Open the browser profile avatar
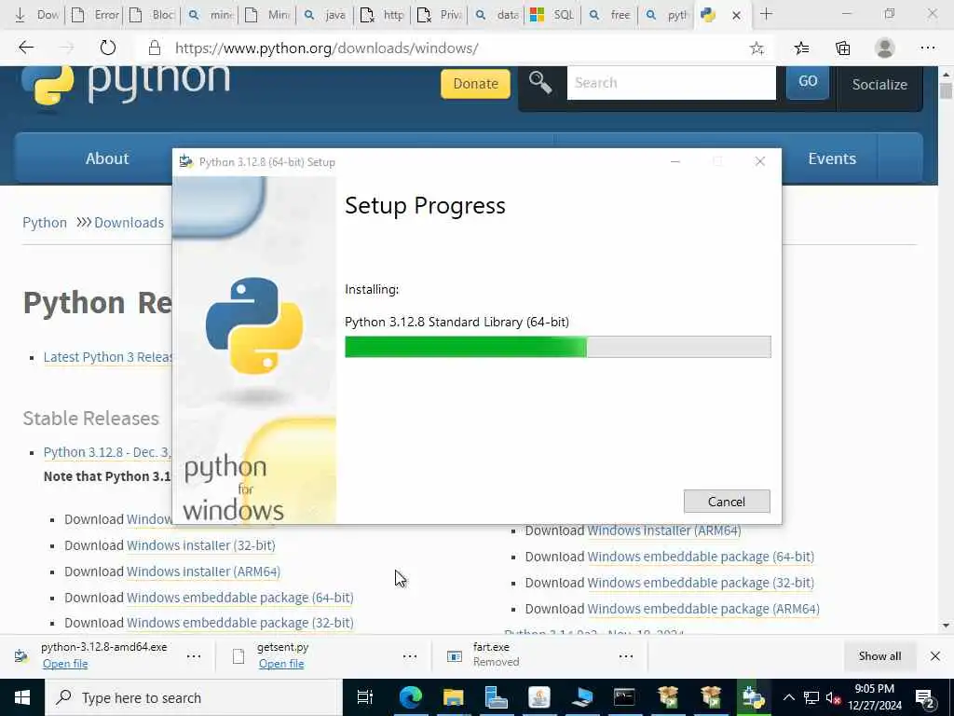 (885, 48)
